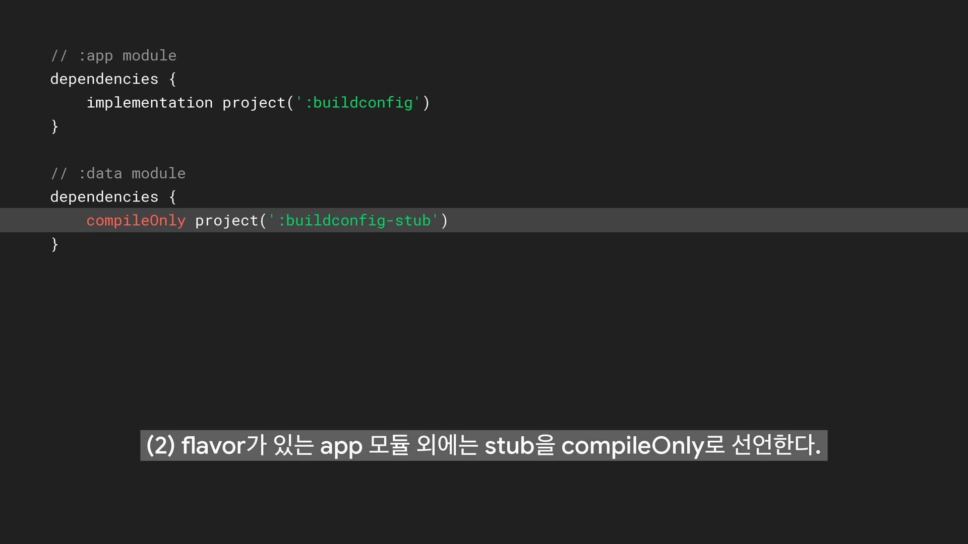Click the ':app module' comment line

[x=113, y=55]
